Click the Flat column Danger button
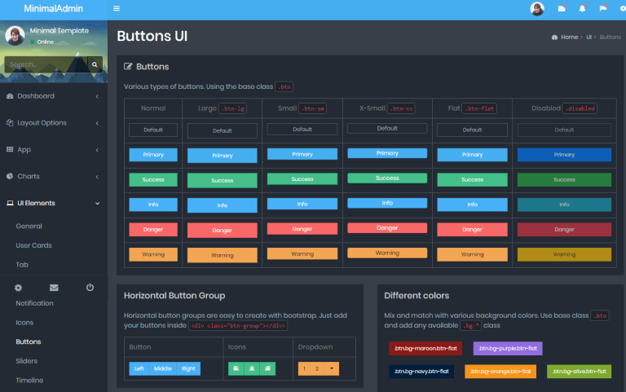 (x=472, y=230)
